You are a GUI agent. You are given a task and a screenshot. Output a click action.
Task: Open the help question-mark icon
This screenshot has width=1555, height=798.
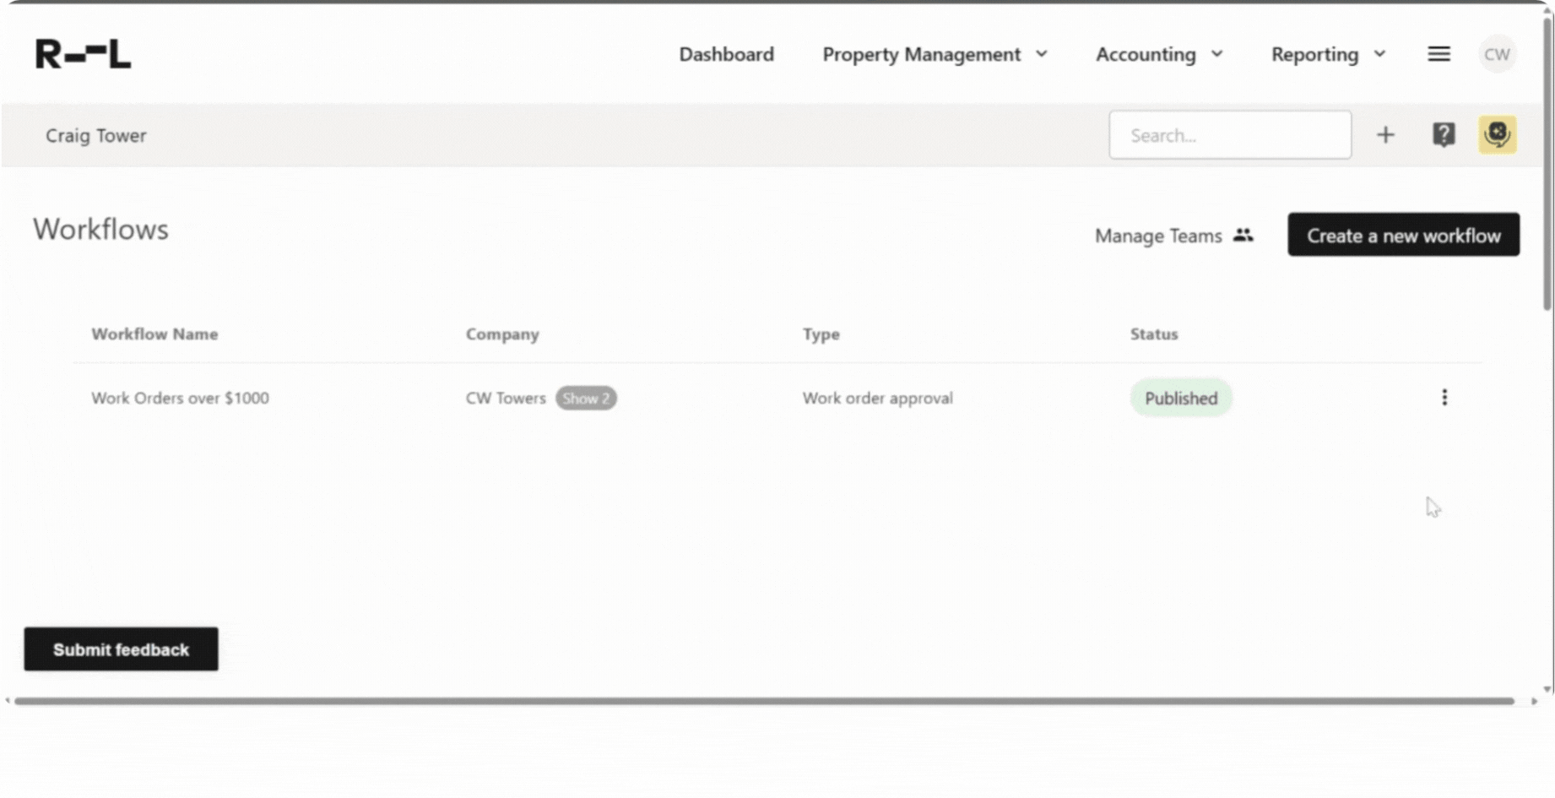[1444, 134]
